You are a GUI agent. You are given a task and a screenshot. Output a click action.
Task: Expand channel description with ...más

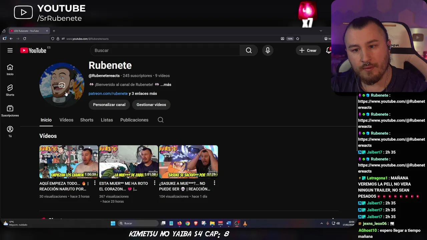click(166, 85)
